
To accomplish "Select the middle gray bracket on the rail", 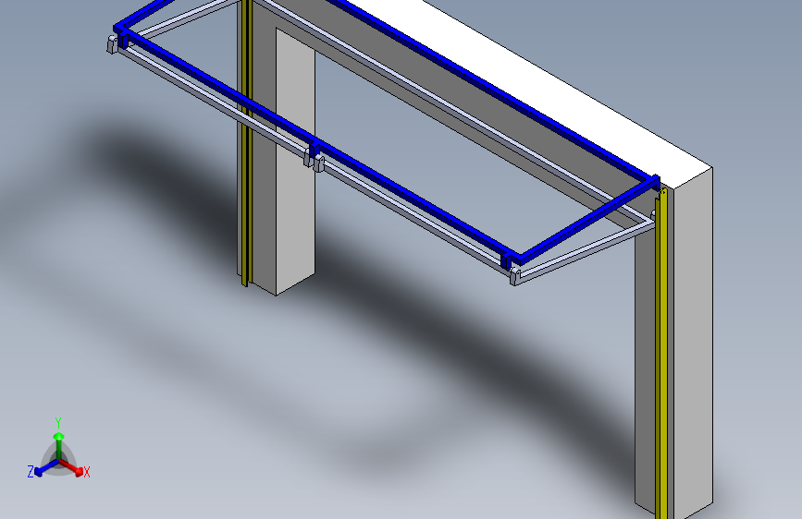I will click(x=318, y=163).
